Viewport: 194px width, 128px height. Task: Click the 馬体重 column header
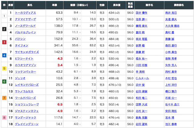[x=117, y=5]
